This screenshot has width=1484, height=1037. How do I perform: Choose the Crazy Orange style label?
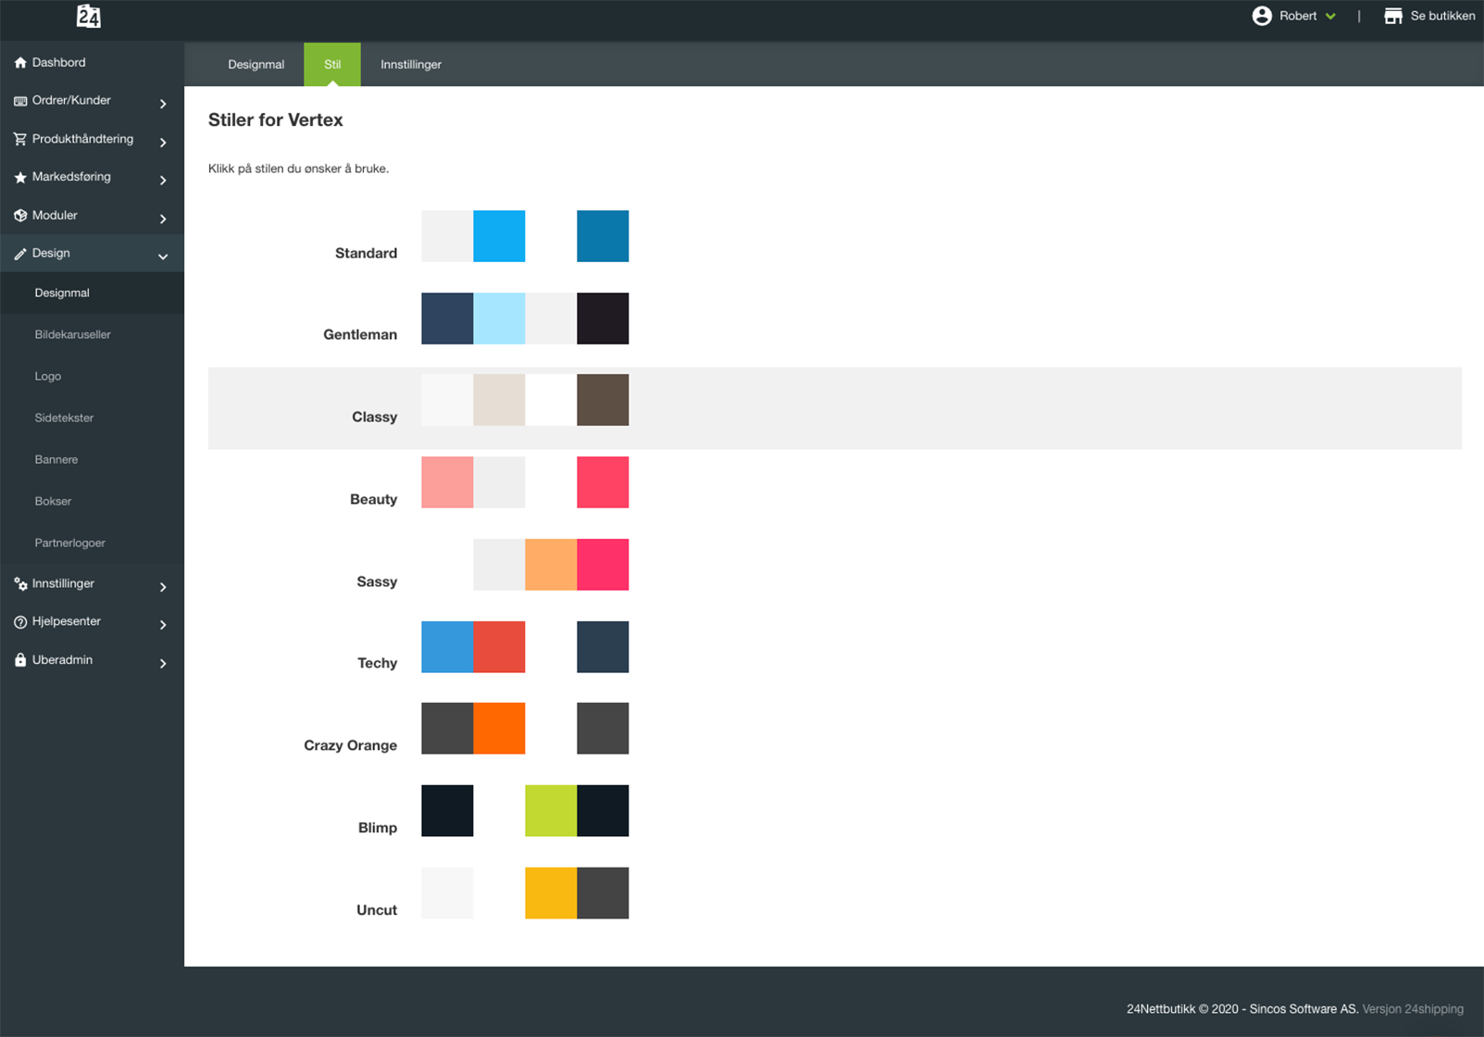coord(350,745)
